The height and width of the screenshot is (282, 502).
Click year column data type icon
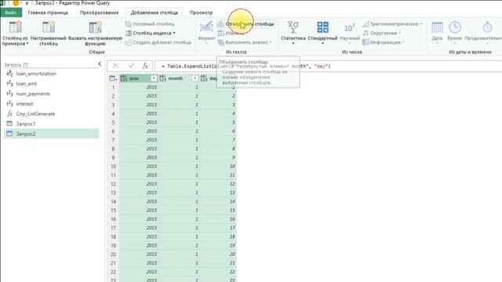pos(124,78)
